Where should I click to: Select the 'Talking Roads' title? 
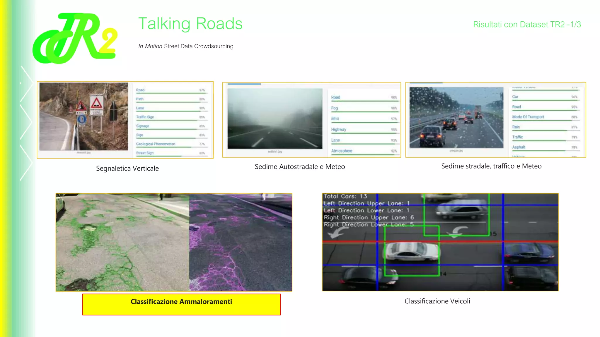[190, 23]
